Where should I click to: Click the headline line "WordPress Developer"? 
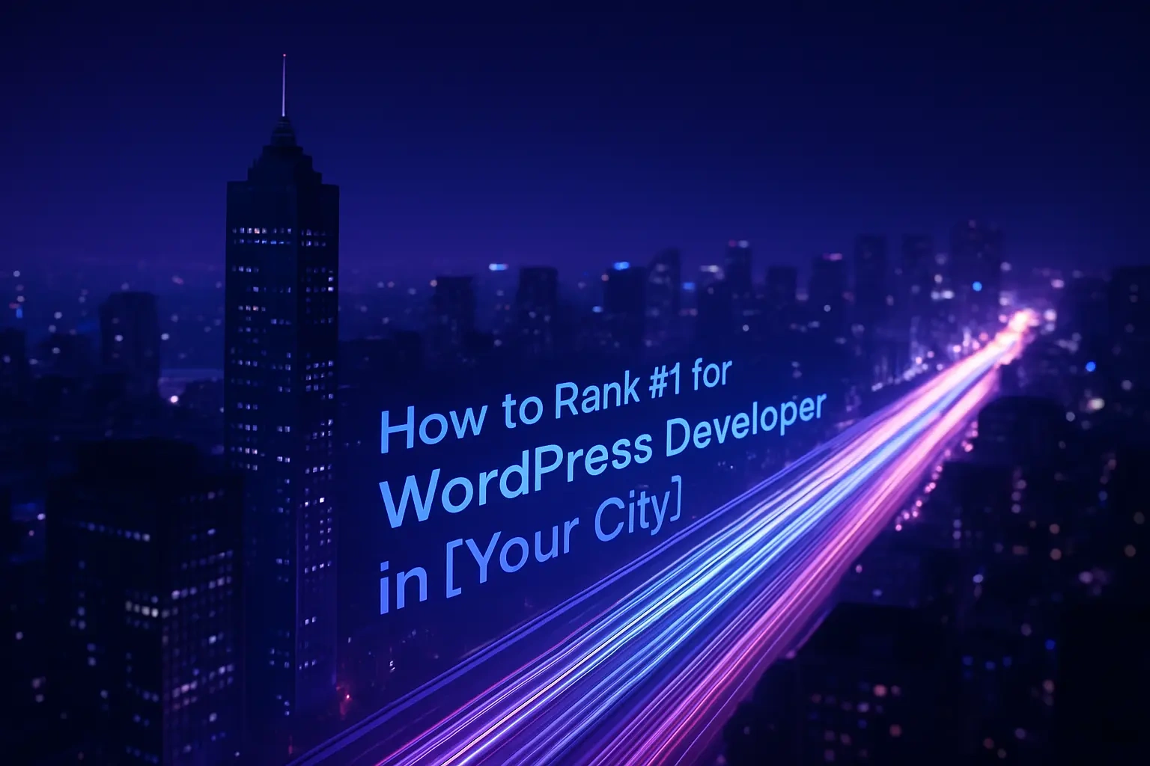coord(603,459)
